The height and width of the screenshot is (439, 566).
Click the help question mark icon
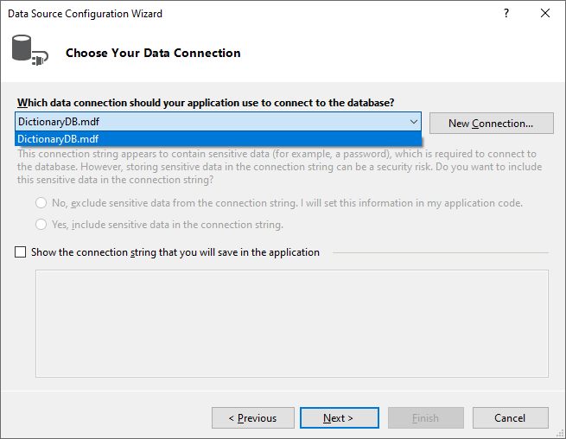pos(506,13)
